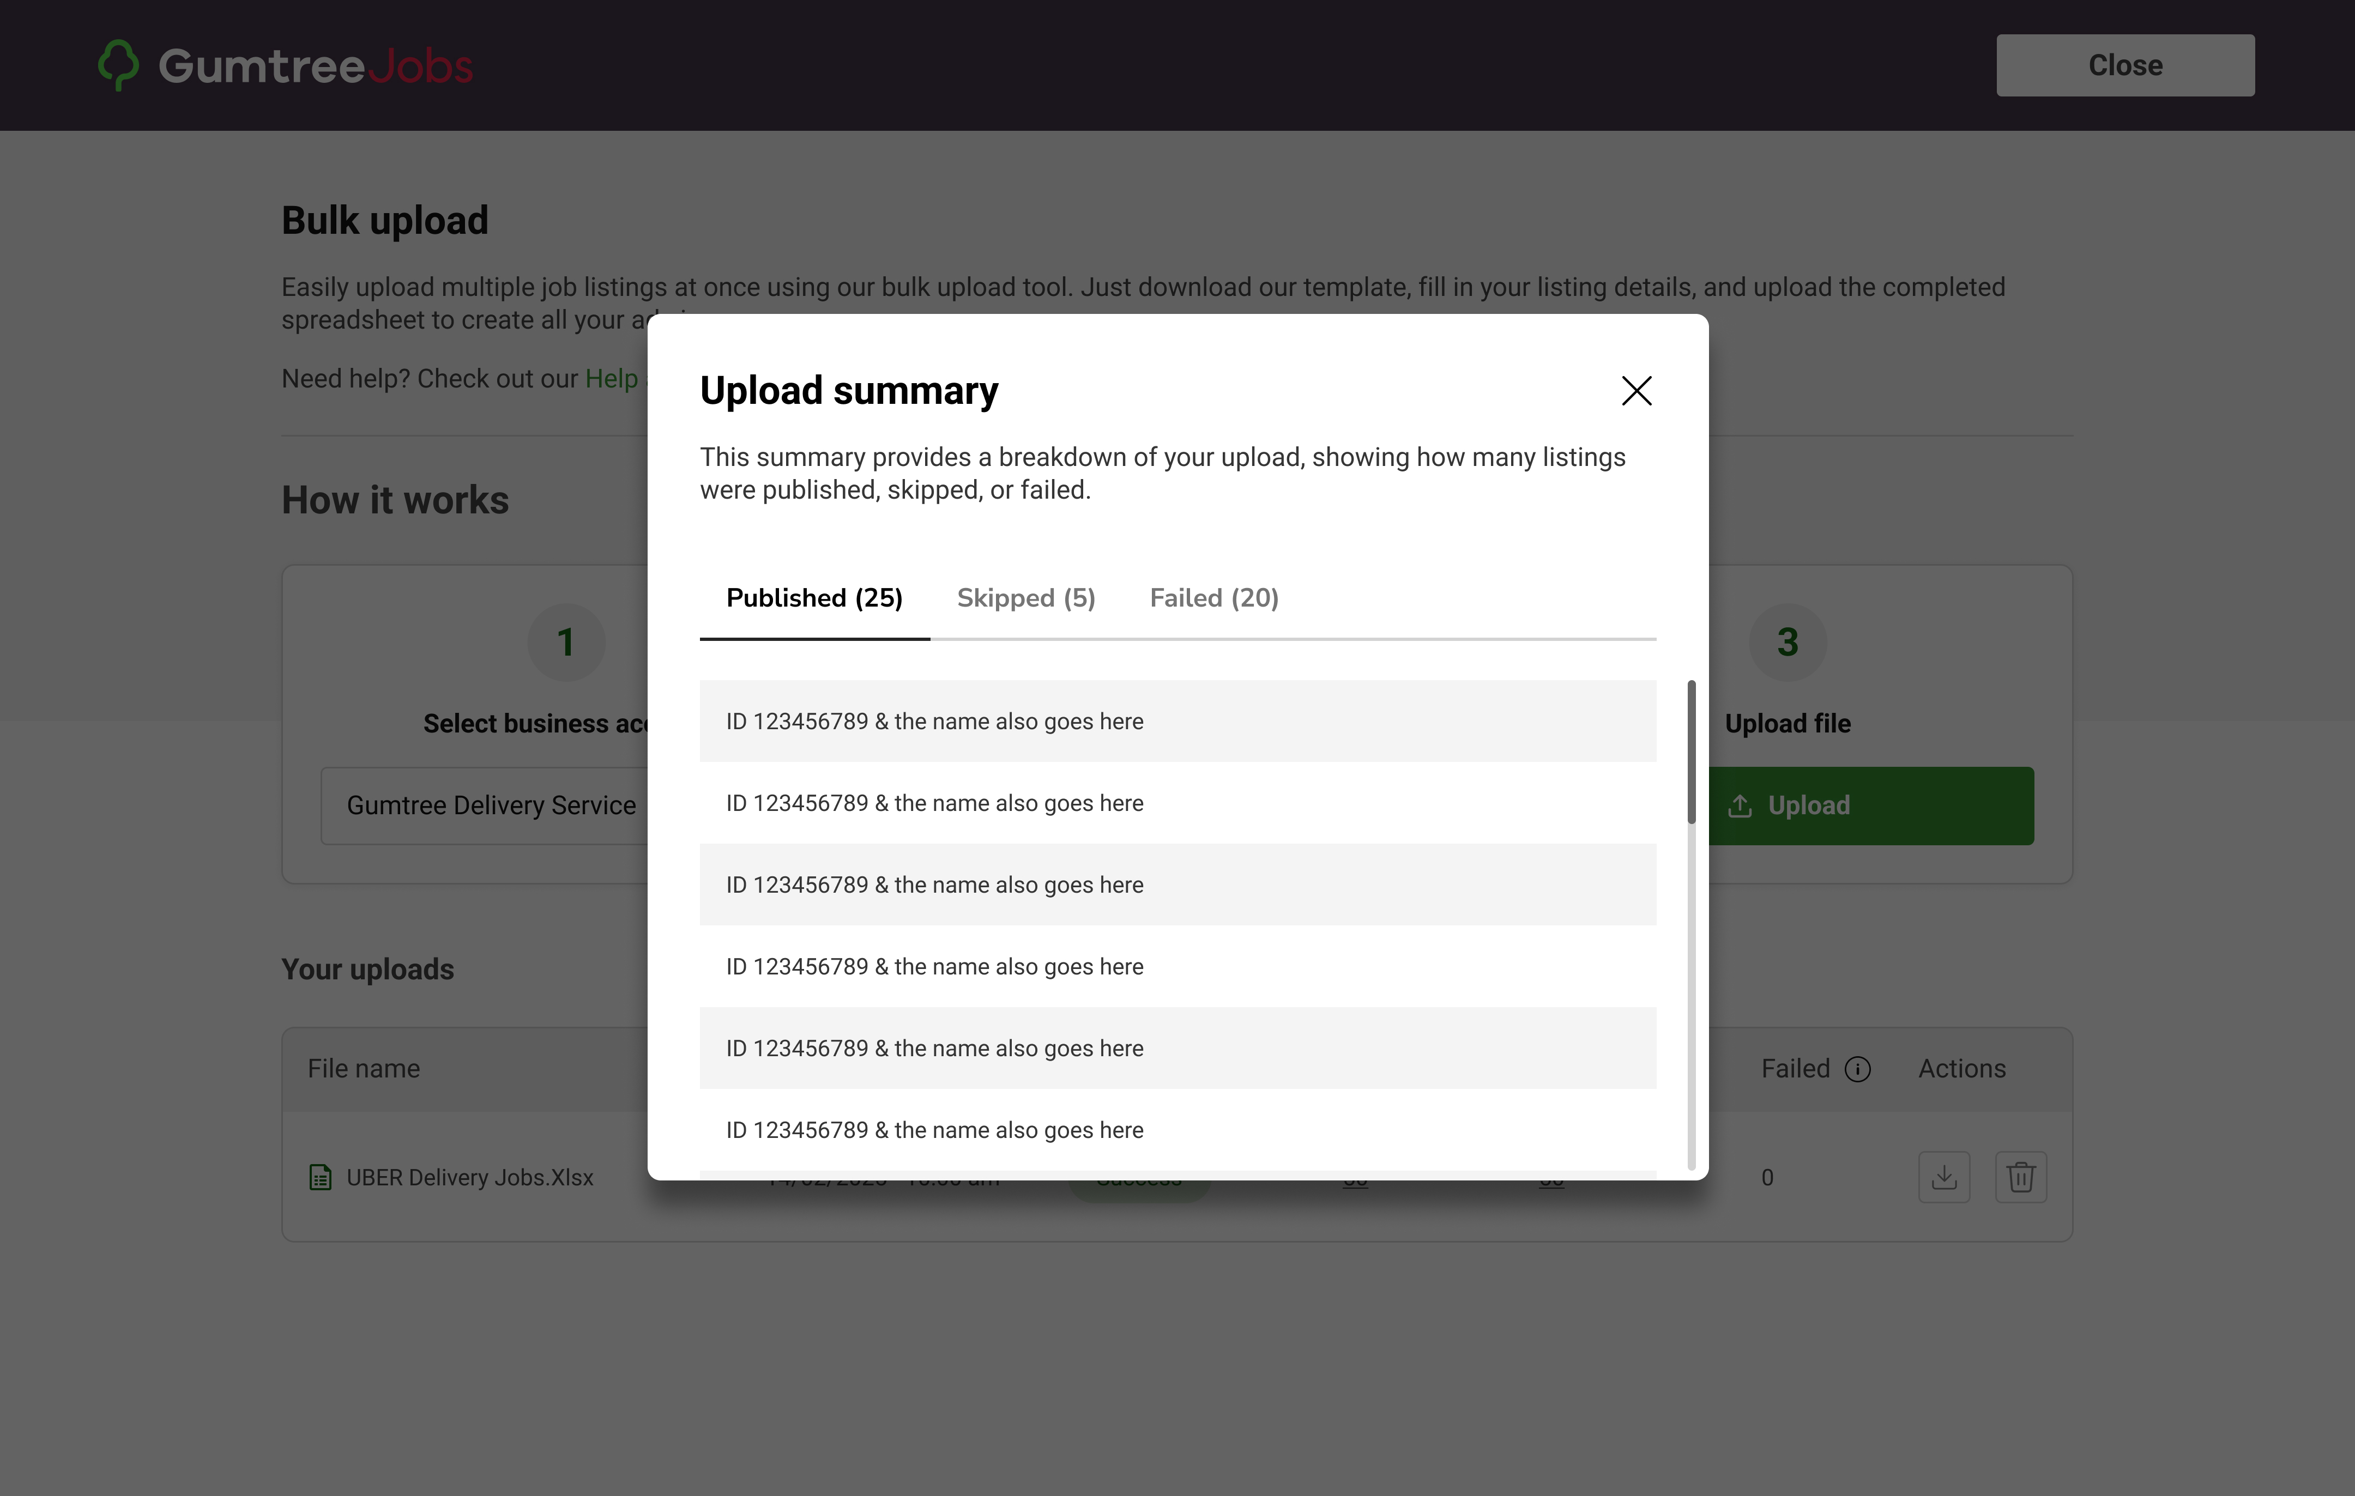Click the Upload file step label
This screenshot has height=1496, width=2355.
(x=1788, y=724)
